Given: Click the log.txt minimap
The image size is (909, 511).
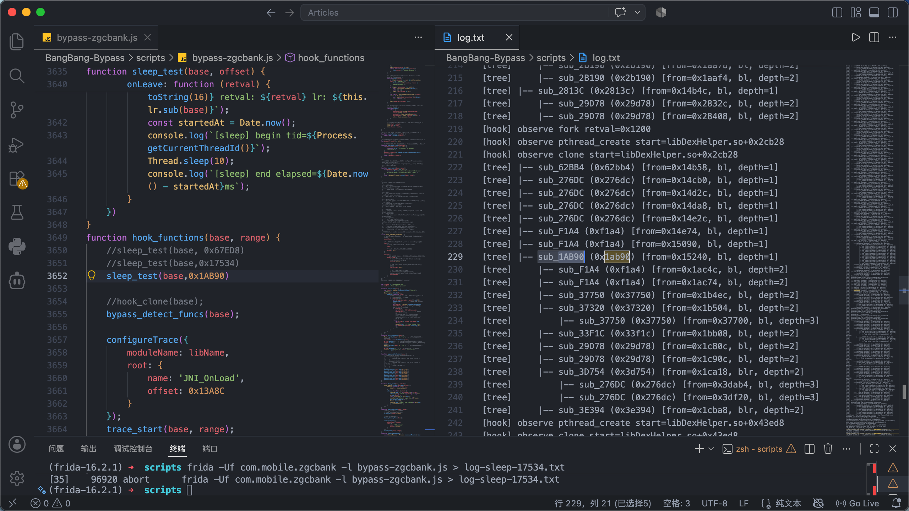Looking at the screenshot, I should pos(872,250).
